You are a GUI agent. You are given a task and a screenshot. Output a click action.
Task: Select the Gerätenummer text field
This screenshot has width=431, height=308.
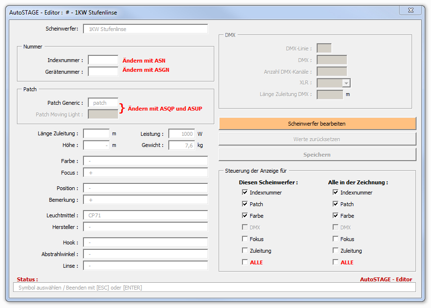103,72
